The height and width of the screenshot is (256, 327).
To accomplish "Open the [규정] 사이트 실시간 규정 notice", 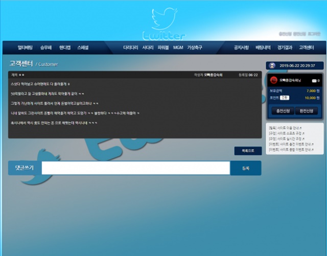I will click(287, 139).
